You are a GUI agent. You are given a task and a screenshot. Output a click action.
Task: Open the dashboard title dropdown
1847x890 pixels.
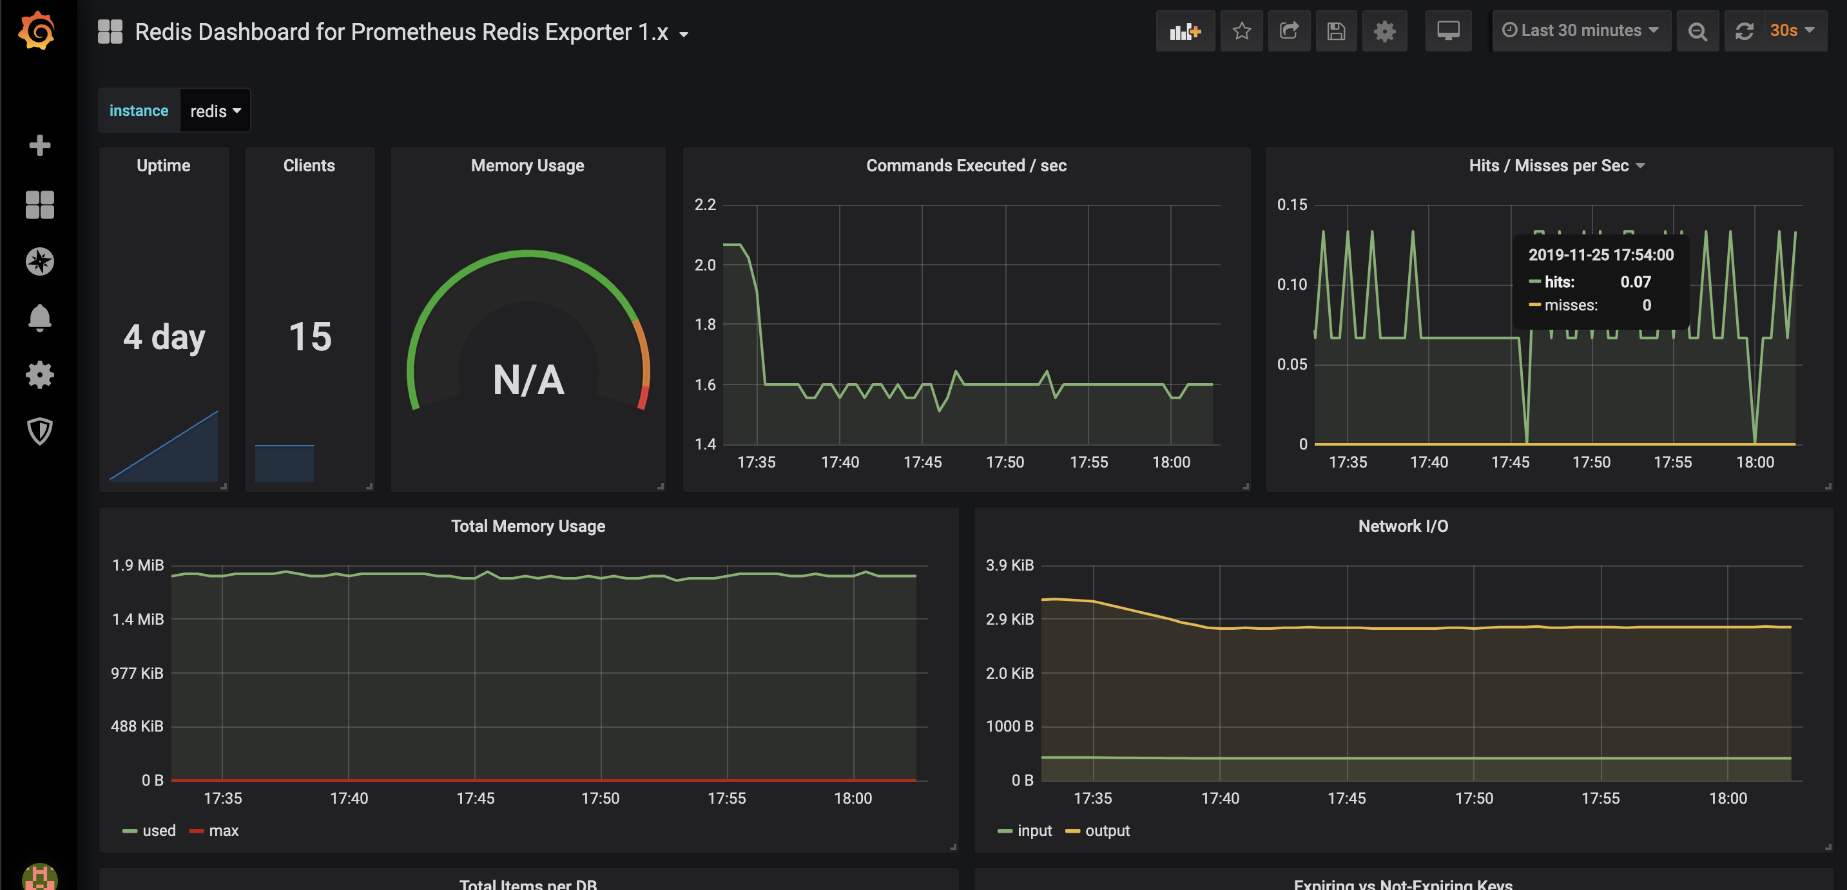pos(412,32)
